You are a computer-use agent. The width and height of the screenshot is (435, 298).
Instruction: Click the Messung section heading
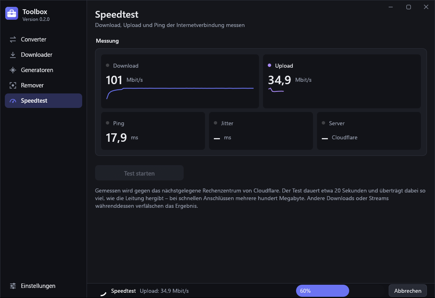[x=108, y=41]
